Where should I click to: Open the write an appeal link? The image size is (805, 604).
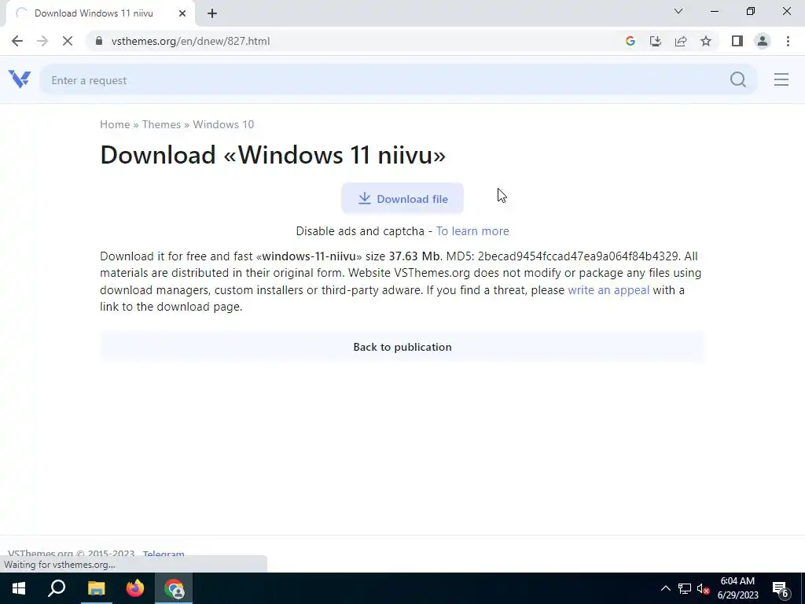[x=608, y=290]
